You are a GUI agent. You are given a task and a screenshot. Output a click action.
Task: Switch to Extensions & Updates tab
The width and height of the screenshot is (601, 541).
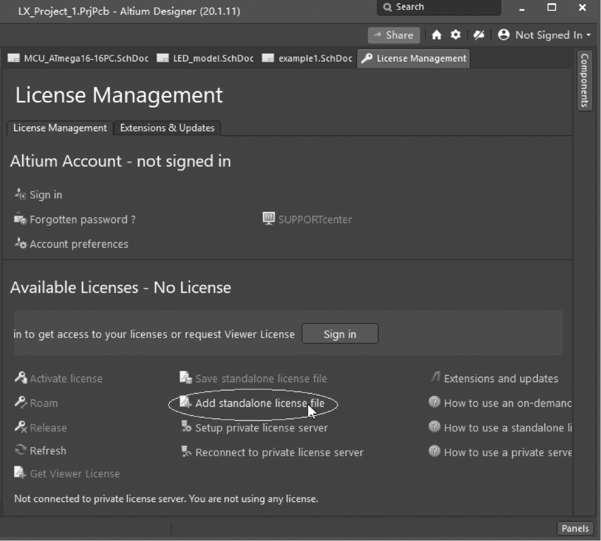coord(167,128)
